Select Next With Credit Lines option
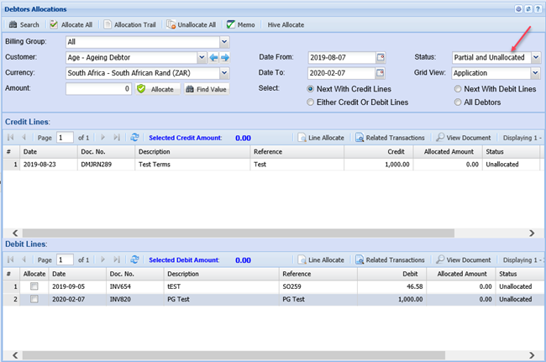 pyautogui.click(x=312, y=88)
